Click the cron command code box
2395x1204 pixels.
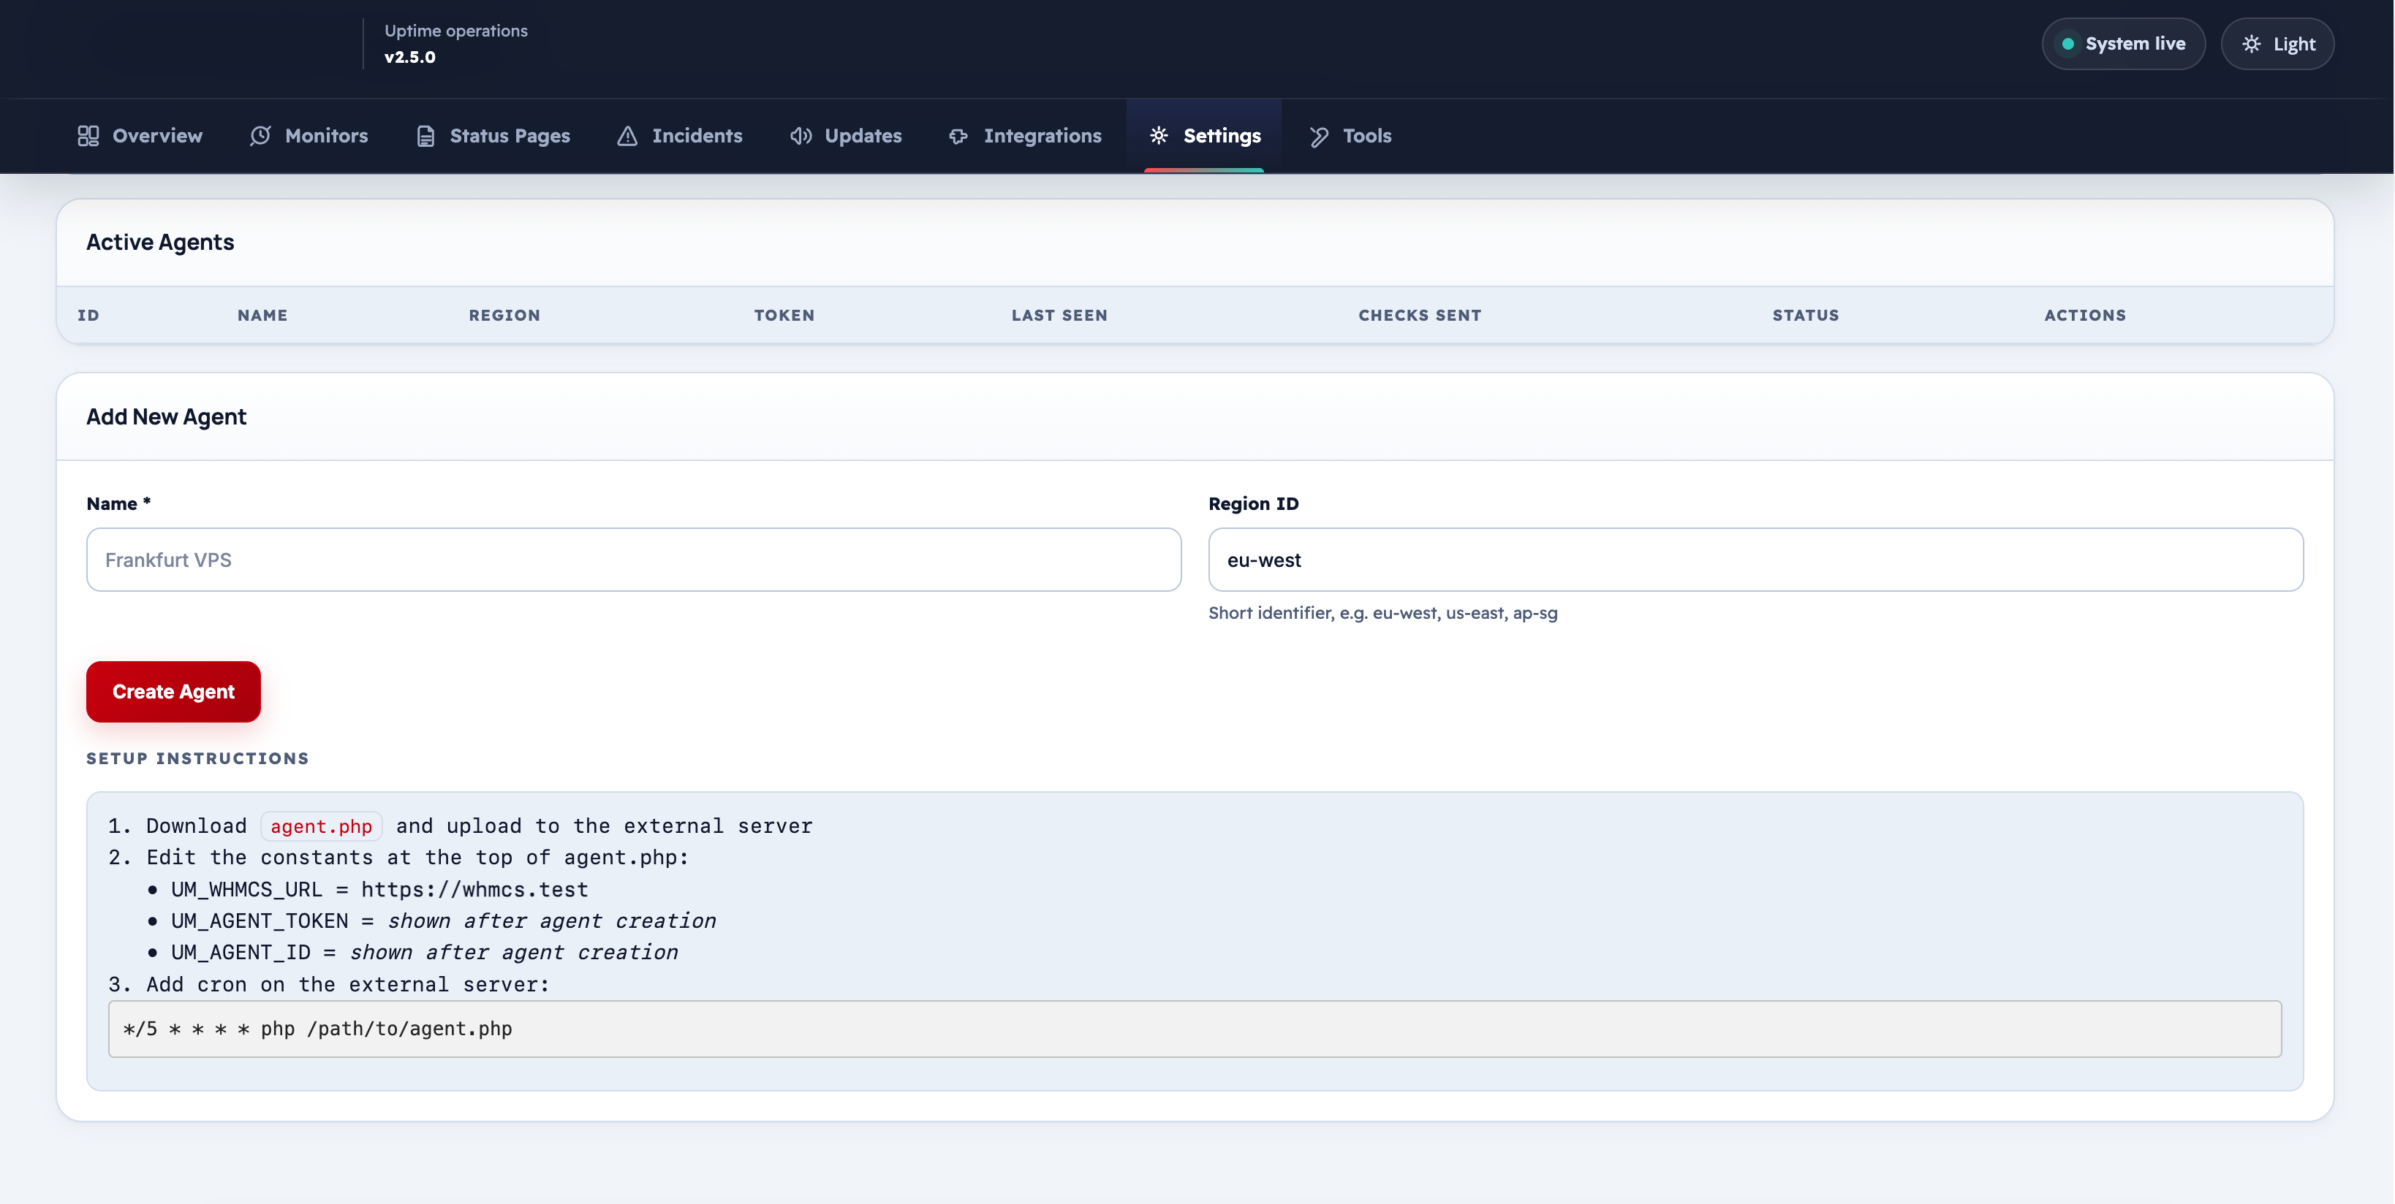coord(1195,1029)
